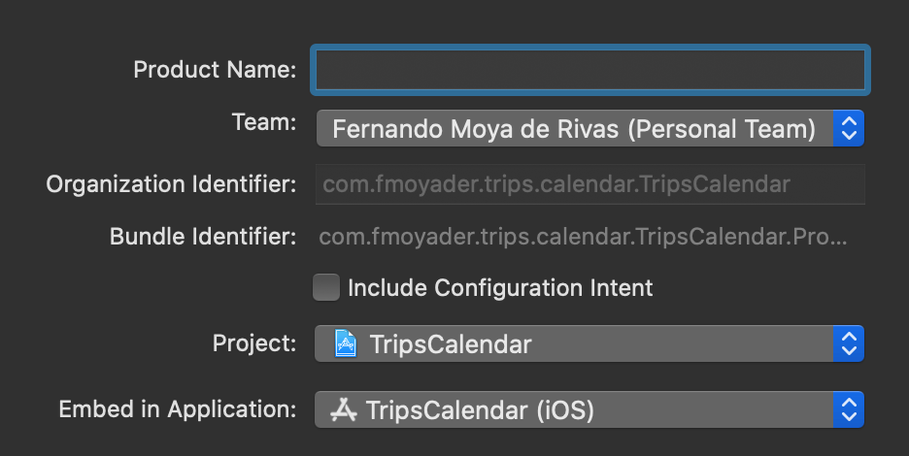Image resolution: width=909 pixels, height=456 pixels.
Task: Open the Team dropdown menu
Action: click(x=575, y=128)
